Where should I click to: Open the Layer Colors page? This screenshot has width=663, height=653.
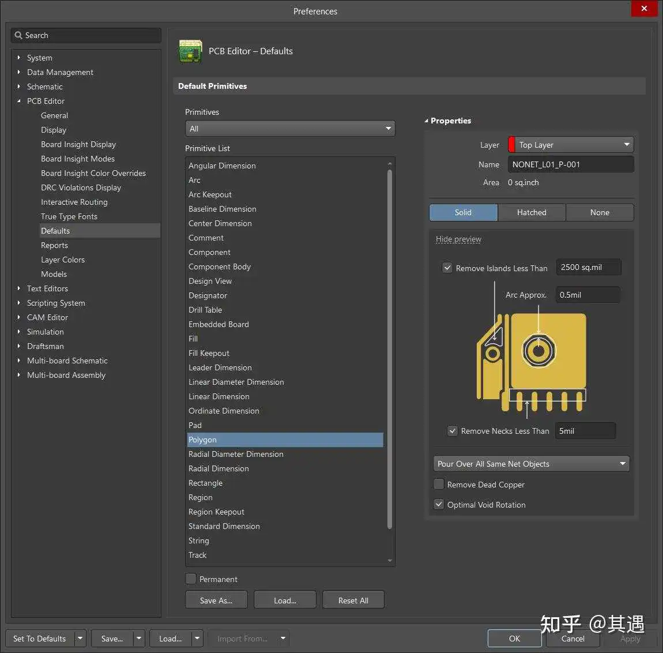(63, 260)
